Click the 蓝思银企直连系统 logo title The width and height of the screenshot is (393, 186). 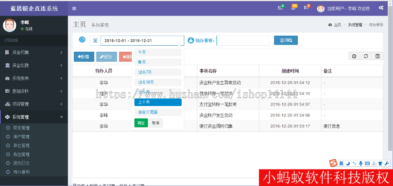point(34,9)
